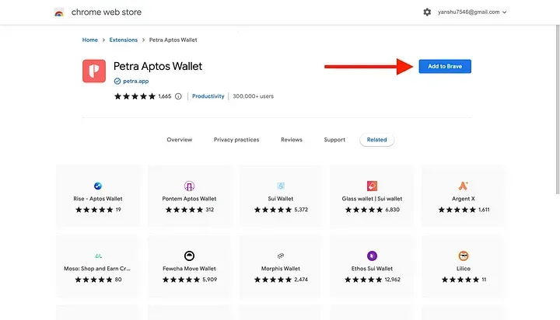Click the 'Argent X' card title
560x320 pixels.
pyautogui.click(x=464, y=199)
